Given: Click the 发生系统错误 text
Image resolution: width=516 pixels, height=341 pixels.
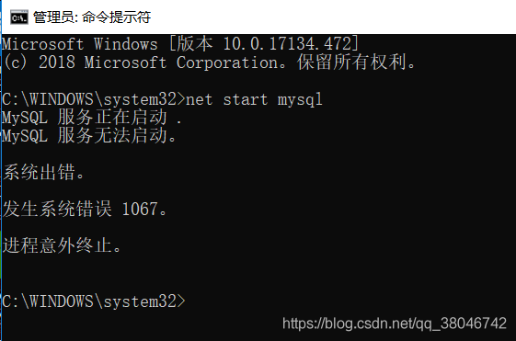Looking at the screenshot, I should (x=57, y=209).
